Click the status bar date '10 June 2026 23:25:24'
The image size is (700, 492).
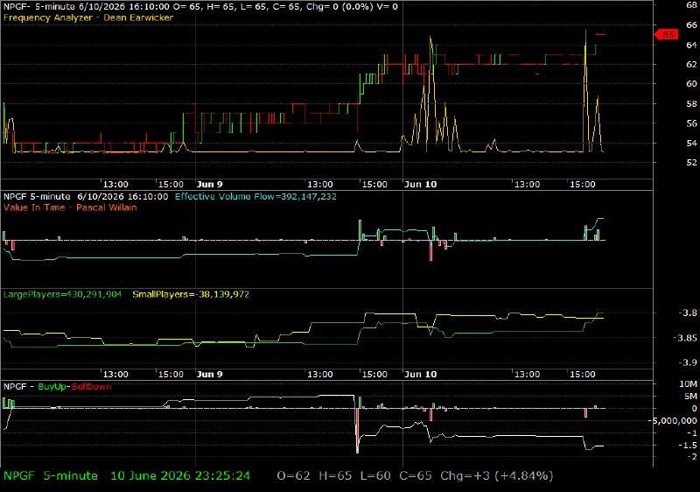point(180,476)
